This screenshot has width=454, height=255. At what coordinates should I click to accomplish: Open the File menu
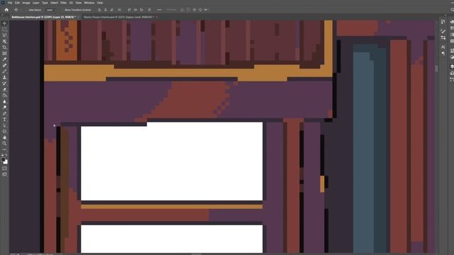click(x=10, y=3)
